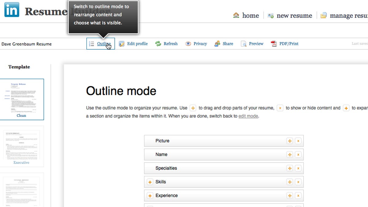Open the new resume menu link
This screenshot has height=207, width=368.
click(294, 15)
